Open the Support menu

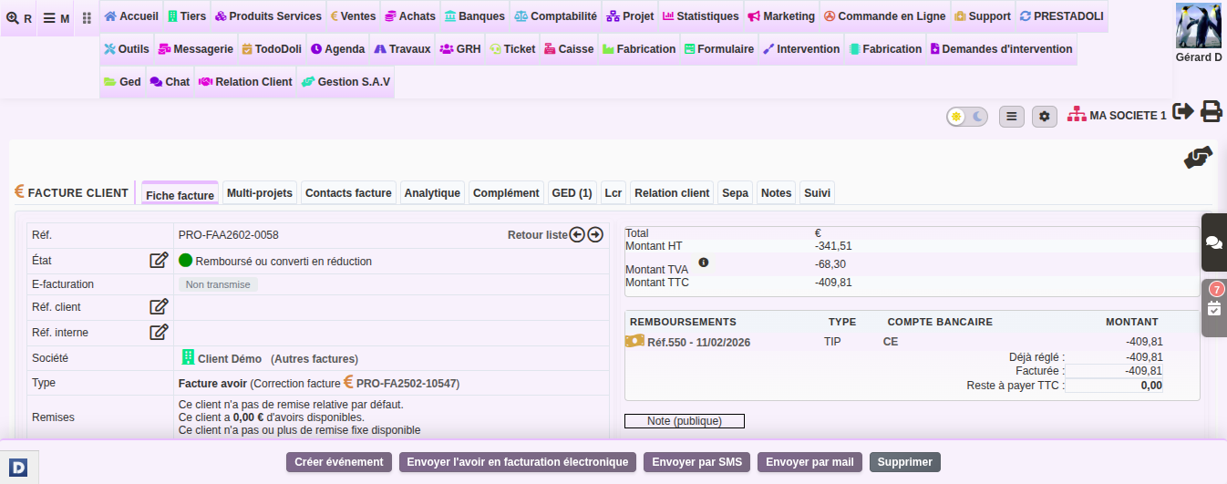pos(983,16)
